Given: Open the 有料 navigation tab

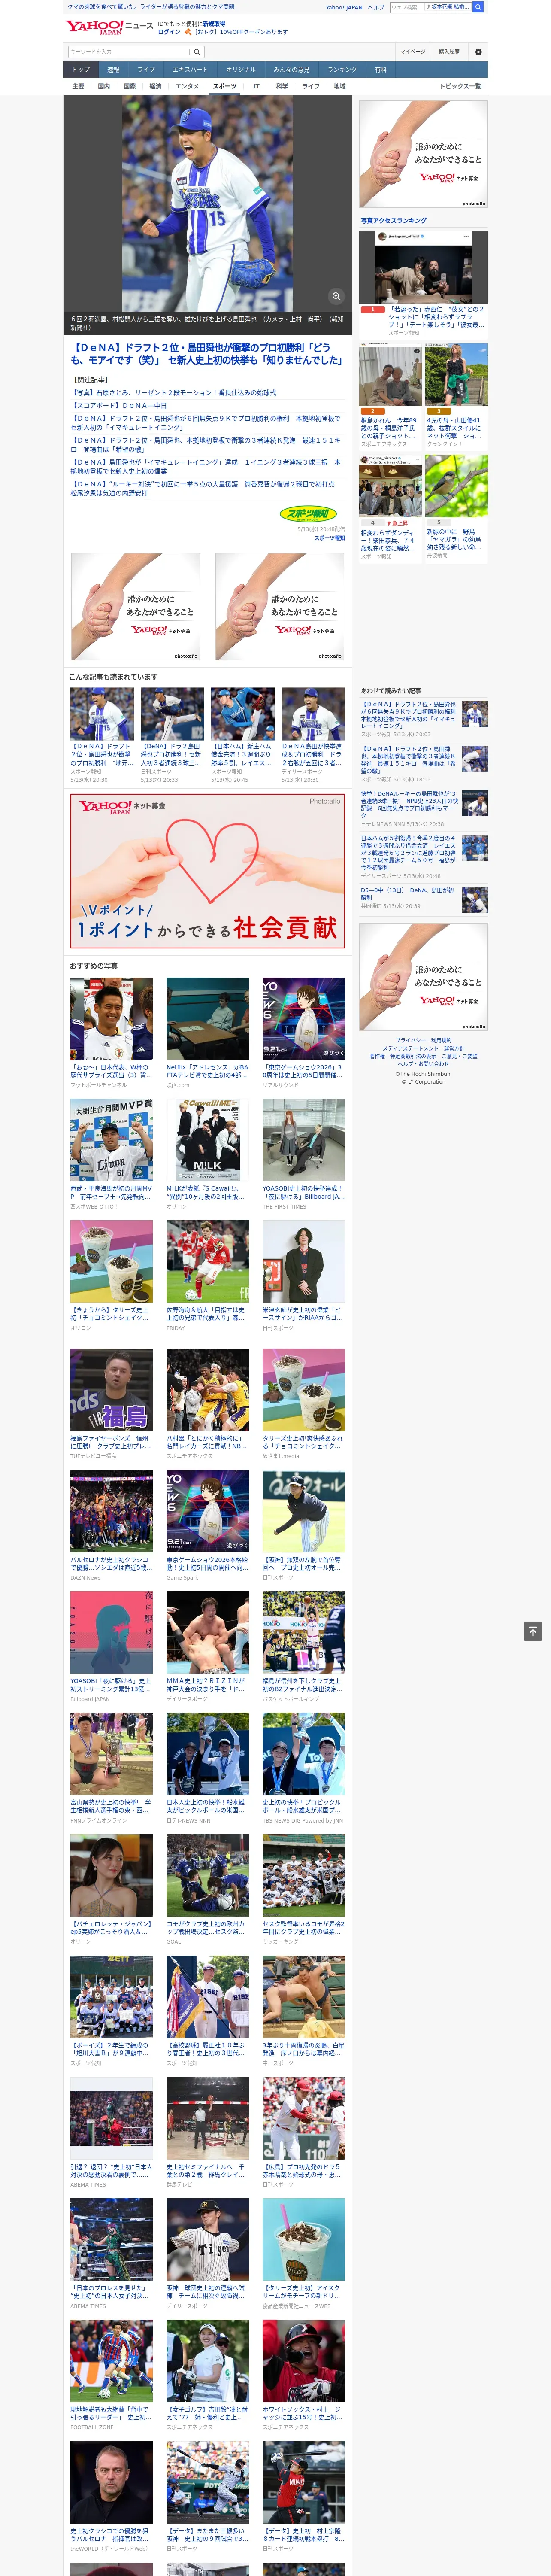Looking at the screenshot, I should [x=380, y=70].
